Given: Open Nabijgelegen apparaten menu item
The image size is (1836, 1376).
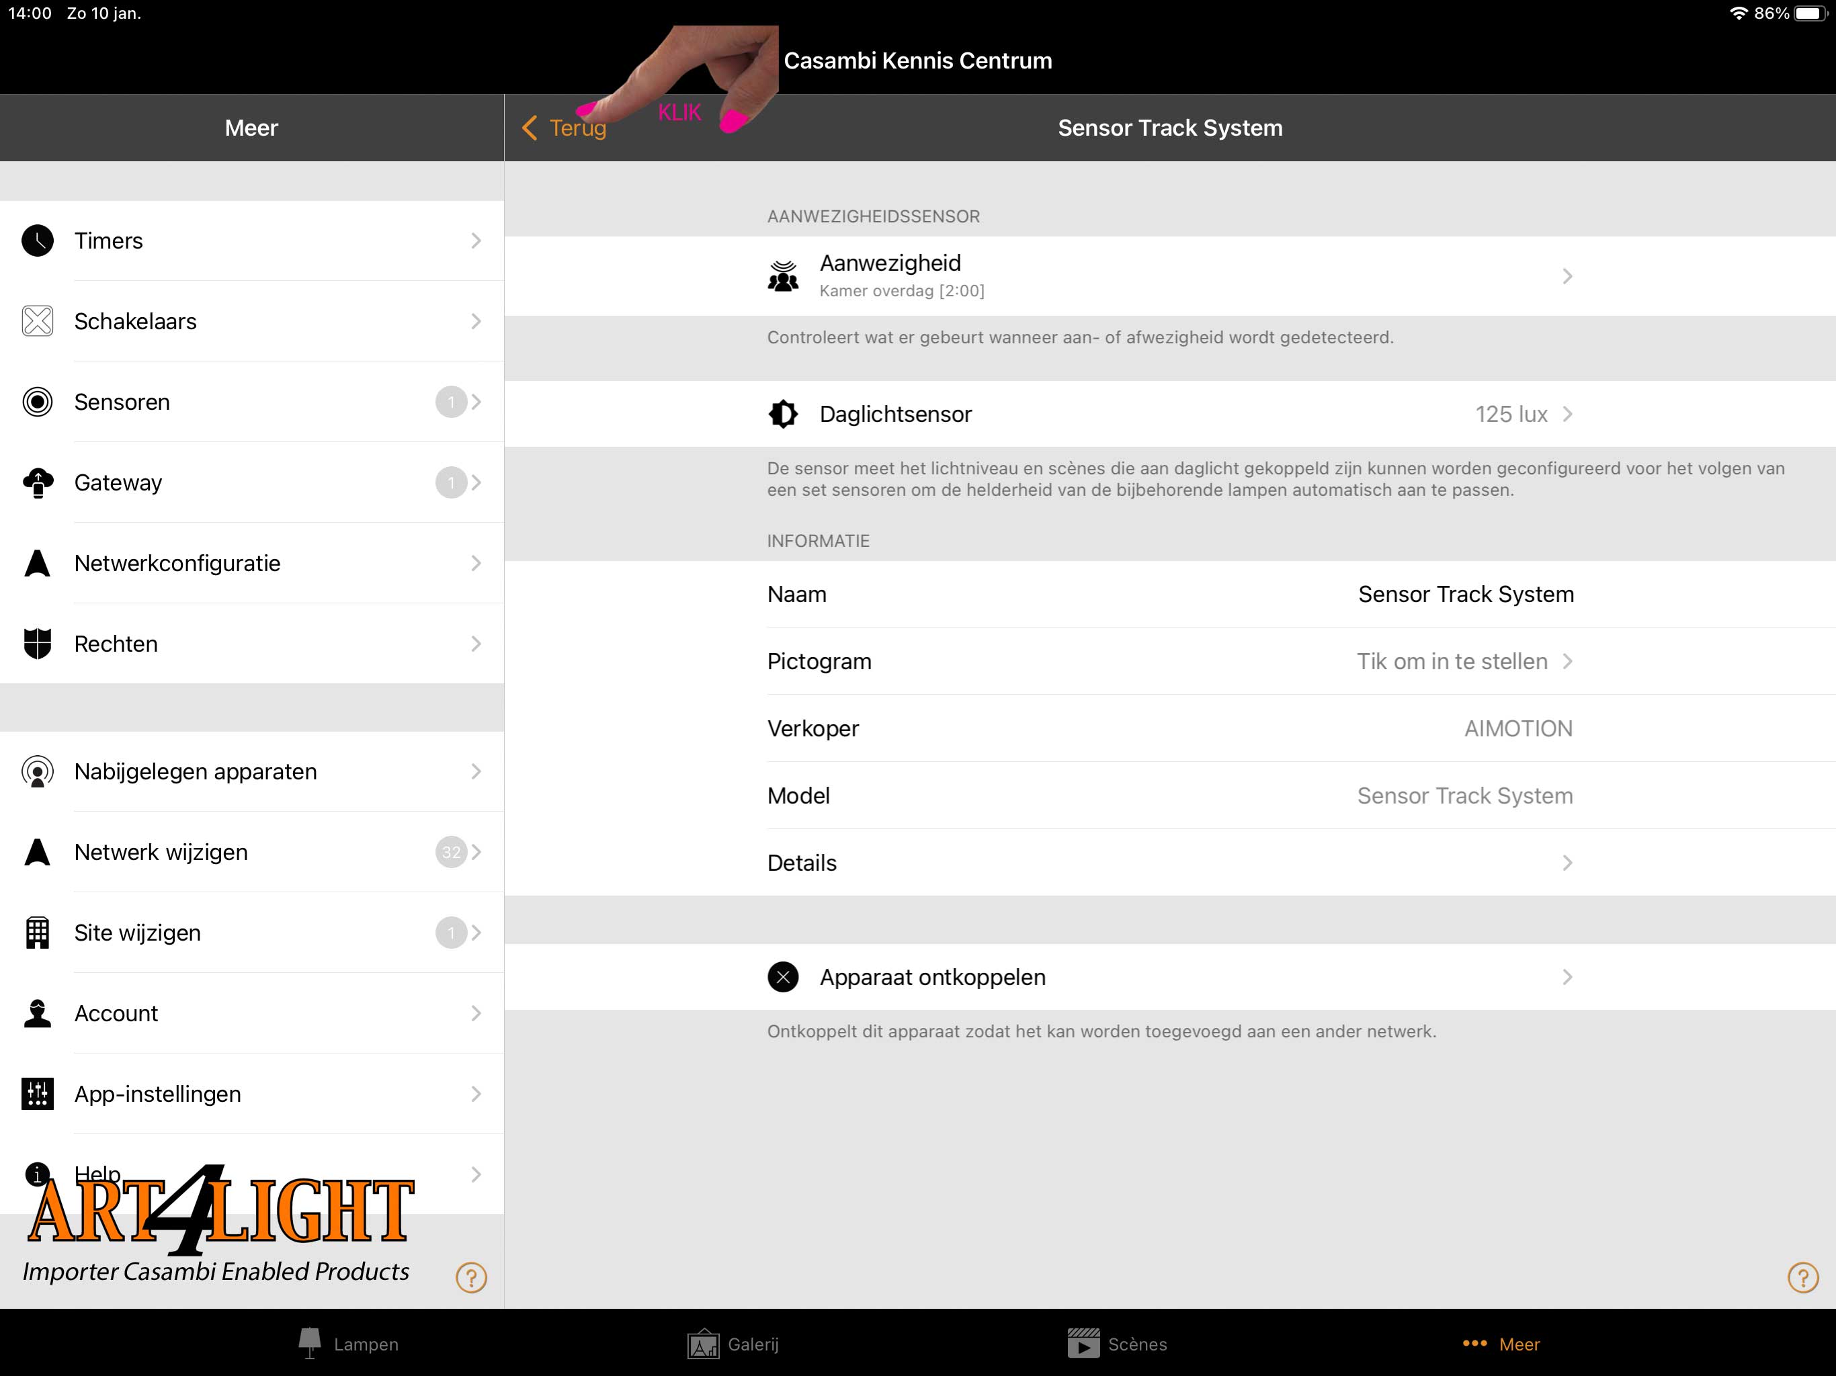Looking at the screenshot, I should [251, 771].
